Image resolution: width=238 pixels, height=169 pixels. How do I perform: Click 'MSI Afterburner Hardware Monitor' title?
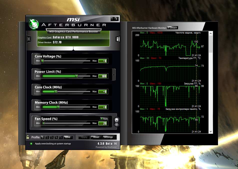(149, 28)
